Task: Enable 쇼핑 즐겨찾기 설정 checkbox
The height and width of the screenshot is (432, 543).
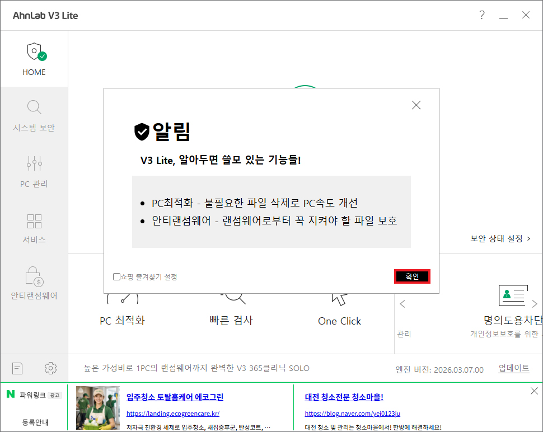Action: (x=116, y=276)
